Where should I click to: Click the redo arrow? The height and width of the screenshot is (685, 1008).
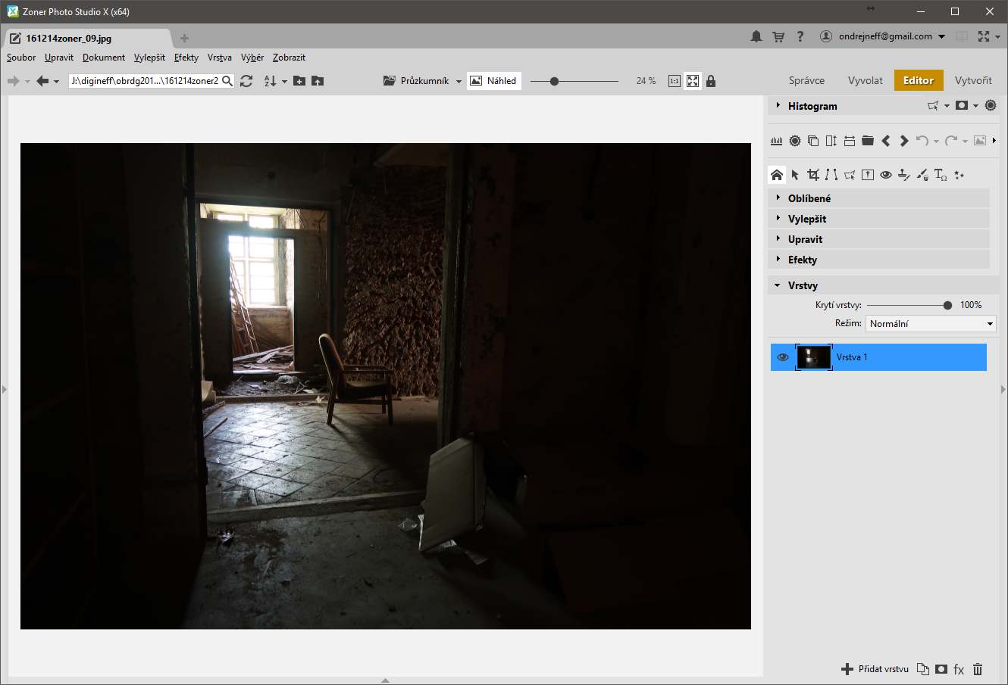tap(952, 141)
